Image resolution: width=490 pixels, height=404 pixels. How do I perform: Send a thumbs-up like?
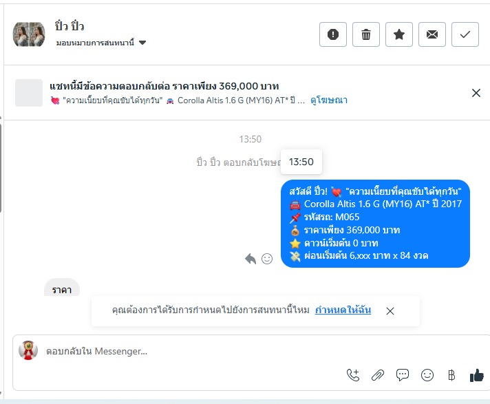tap(476, 375)
